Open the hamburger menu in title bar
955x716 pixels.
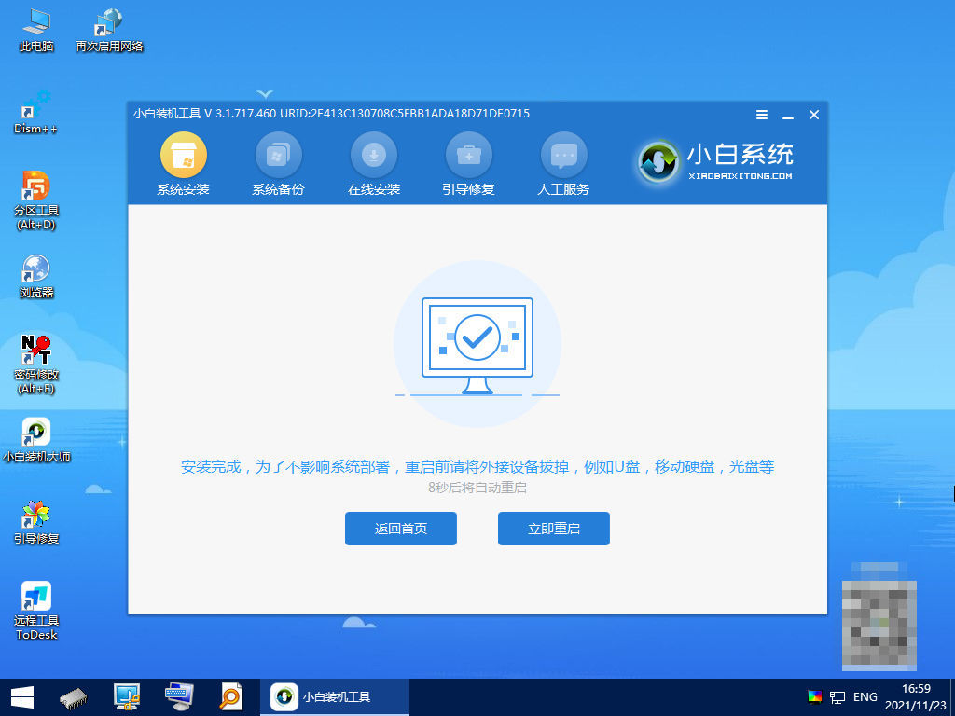761,114
